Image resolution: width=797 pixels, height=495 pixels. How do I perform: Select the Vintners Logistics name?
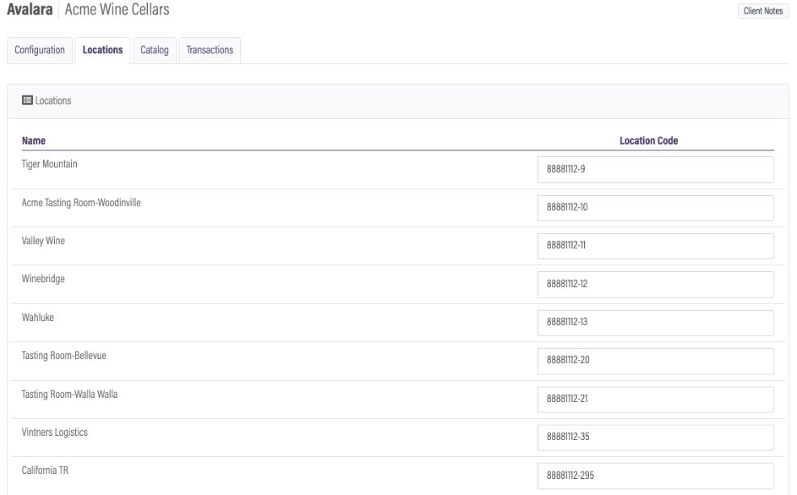(x=54, y=433)
